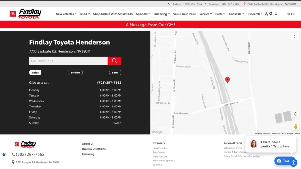Open footer New Specials link
This screenshot has height=169, width=301.
click(160, 156)
